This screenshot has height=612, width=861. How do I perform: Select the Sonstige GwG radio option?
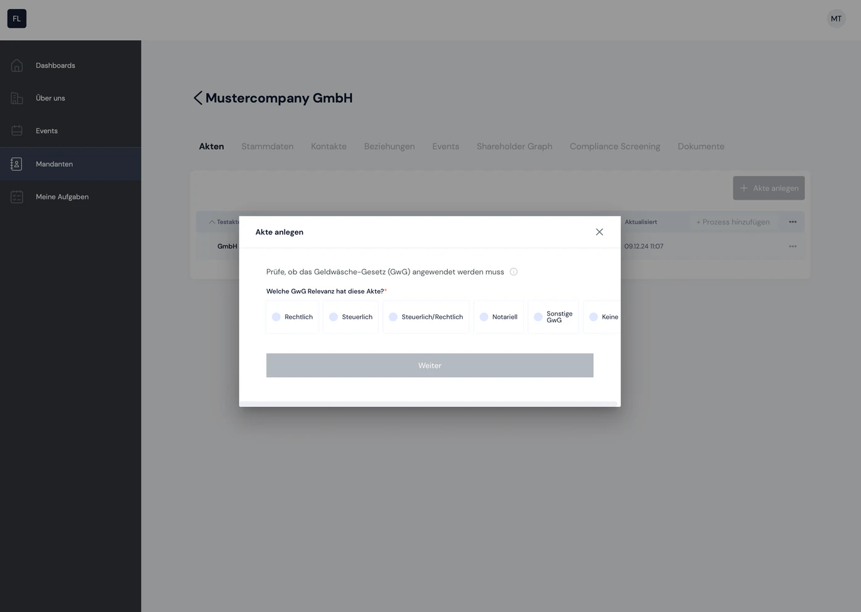pyautogui.click(x=538, y=317)
